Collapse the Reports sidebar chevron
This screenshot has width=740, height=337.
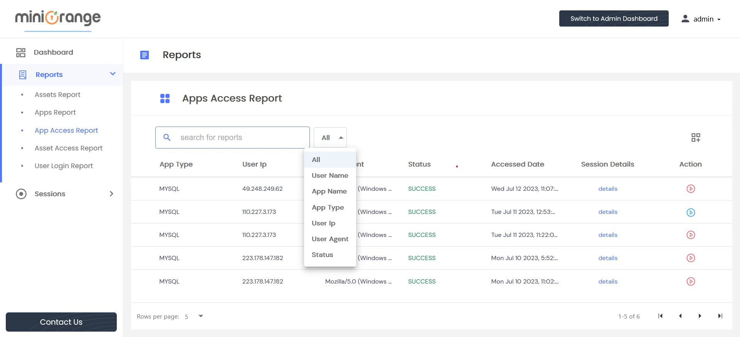coord(113,73)
